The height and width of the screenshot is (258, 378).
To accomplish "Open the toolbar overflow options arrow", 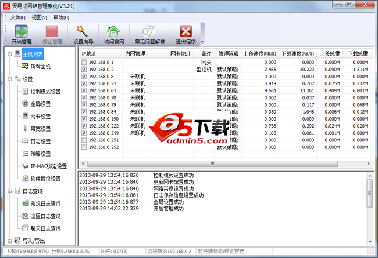I will pyautogui.click(x=202, y=42).
